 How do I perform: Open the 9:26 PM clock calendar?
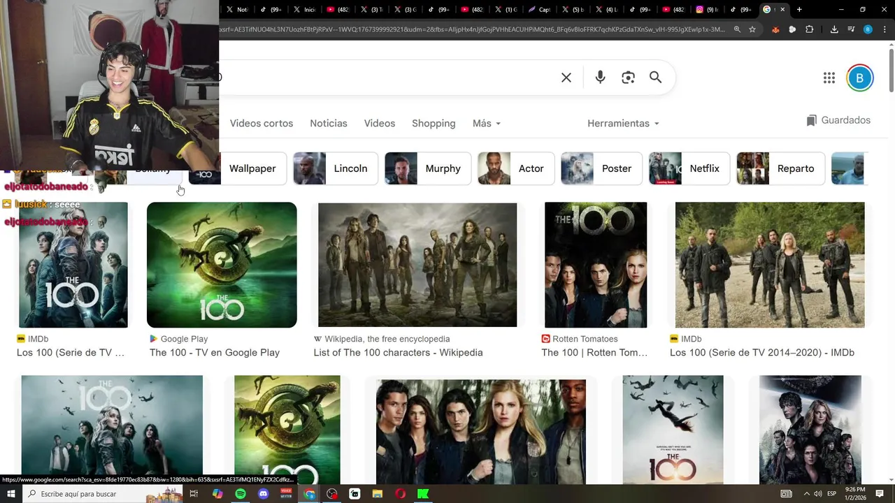coord(855,494)
